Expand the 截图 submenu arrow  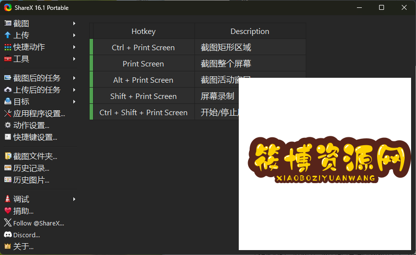[x=74, y=23]
